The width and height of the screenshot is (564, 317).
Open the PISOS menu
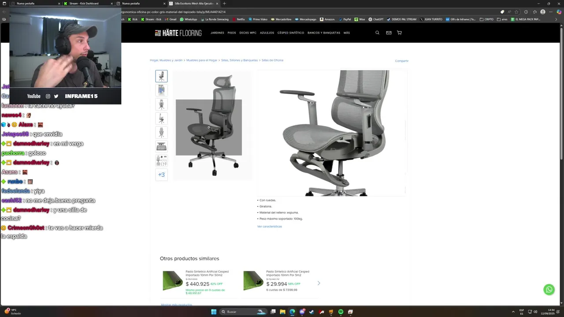point(232,33)
